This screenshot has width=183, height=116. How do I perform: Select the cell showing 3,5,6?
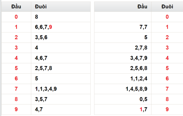[x=61, y=37]
